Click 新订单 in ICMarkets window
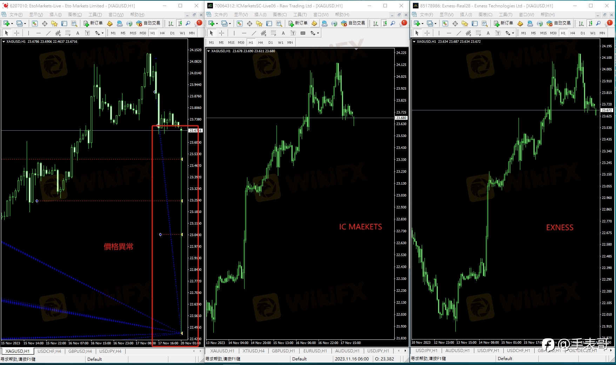 click(x=298, y=23)
